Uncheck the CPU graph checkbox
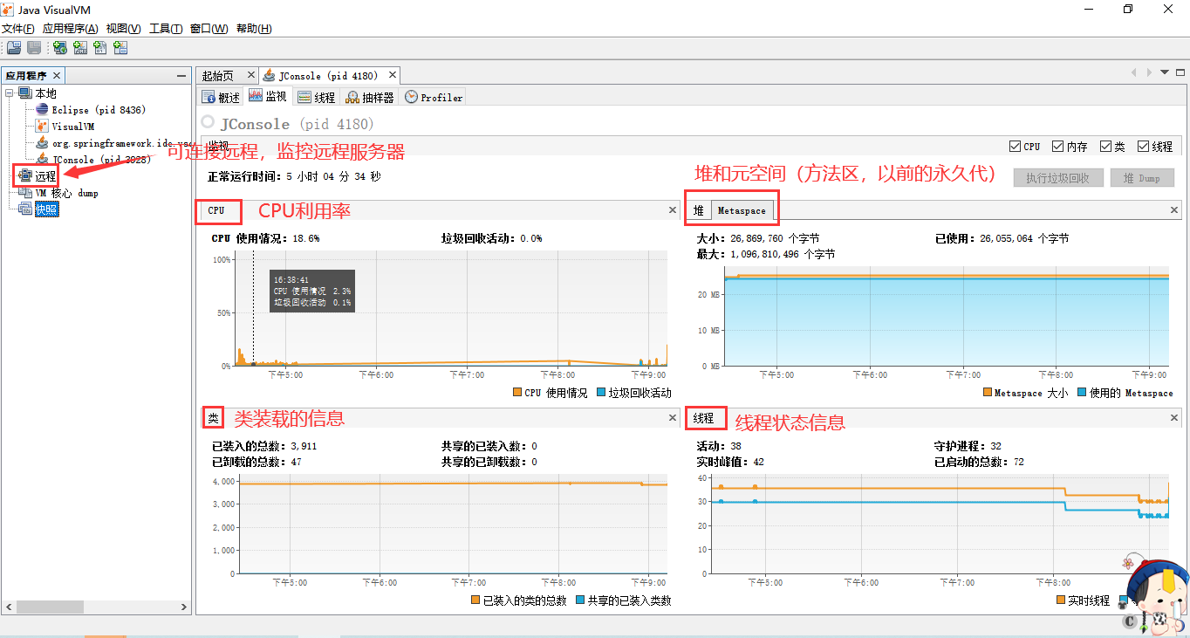This screenshot has height=638, width=1190. coord(1015,147)
